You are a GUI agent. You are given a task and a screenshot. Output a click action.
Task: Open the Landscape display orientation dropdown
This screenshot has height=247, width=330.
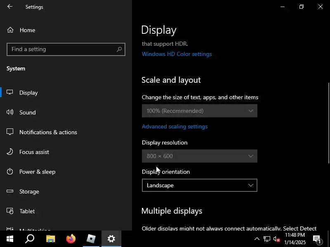200,185
